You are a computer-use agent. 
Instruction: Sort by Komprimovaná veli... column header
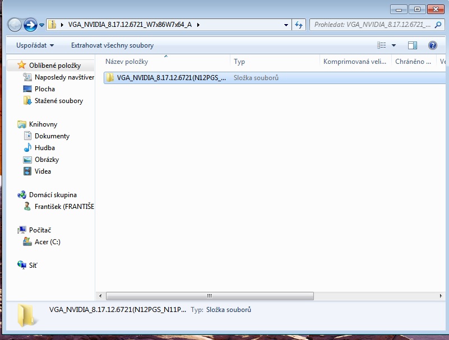355,62
